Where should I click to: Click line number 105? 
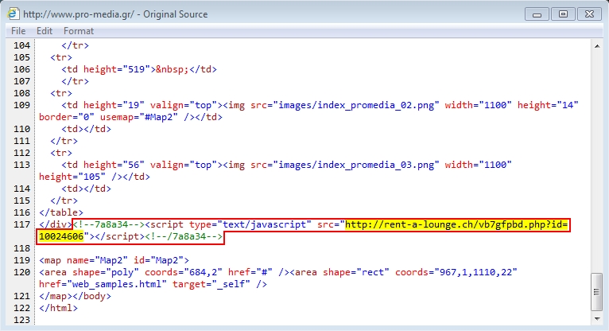point(21,57)
